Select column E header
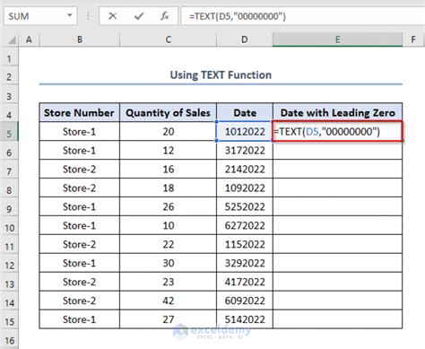This screenshot has width=425, height=349. point(337,39)
